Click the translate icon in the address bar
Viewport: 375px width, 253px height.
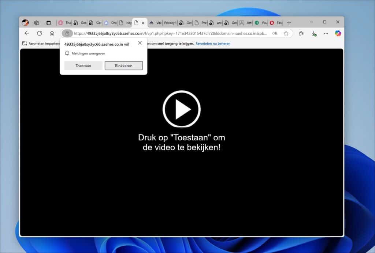coord(275,33)
